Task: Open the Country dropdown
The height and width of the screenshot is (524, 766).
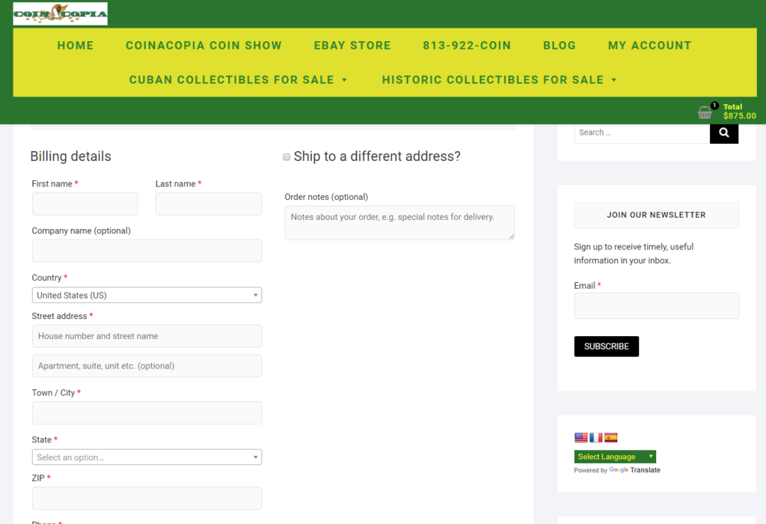Action: tap(147, 295)
